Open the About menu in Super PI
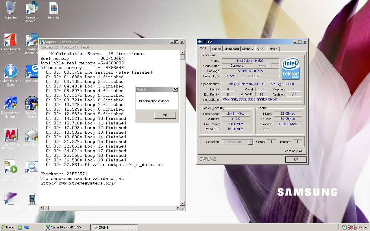The image size is (370, 231). [69, 47]
